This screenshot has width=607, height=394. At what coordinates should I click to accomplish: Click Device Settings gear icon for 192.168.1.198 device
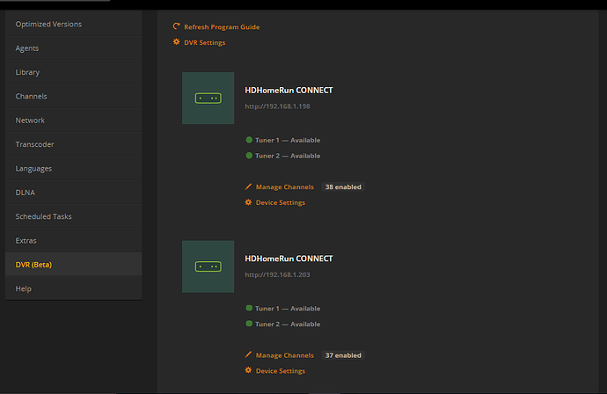click(248, 202)
